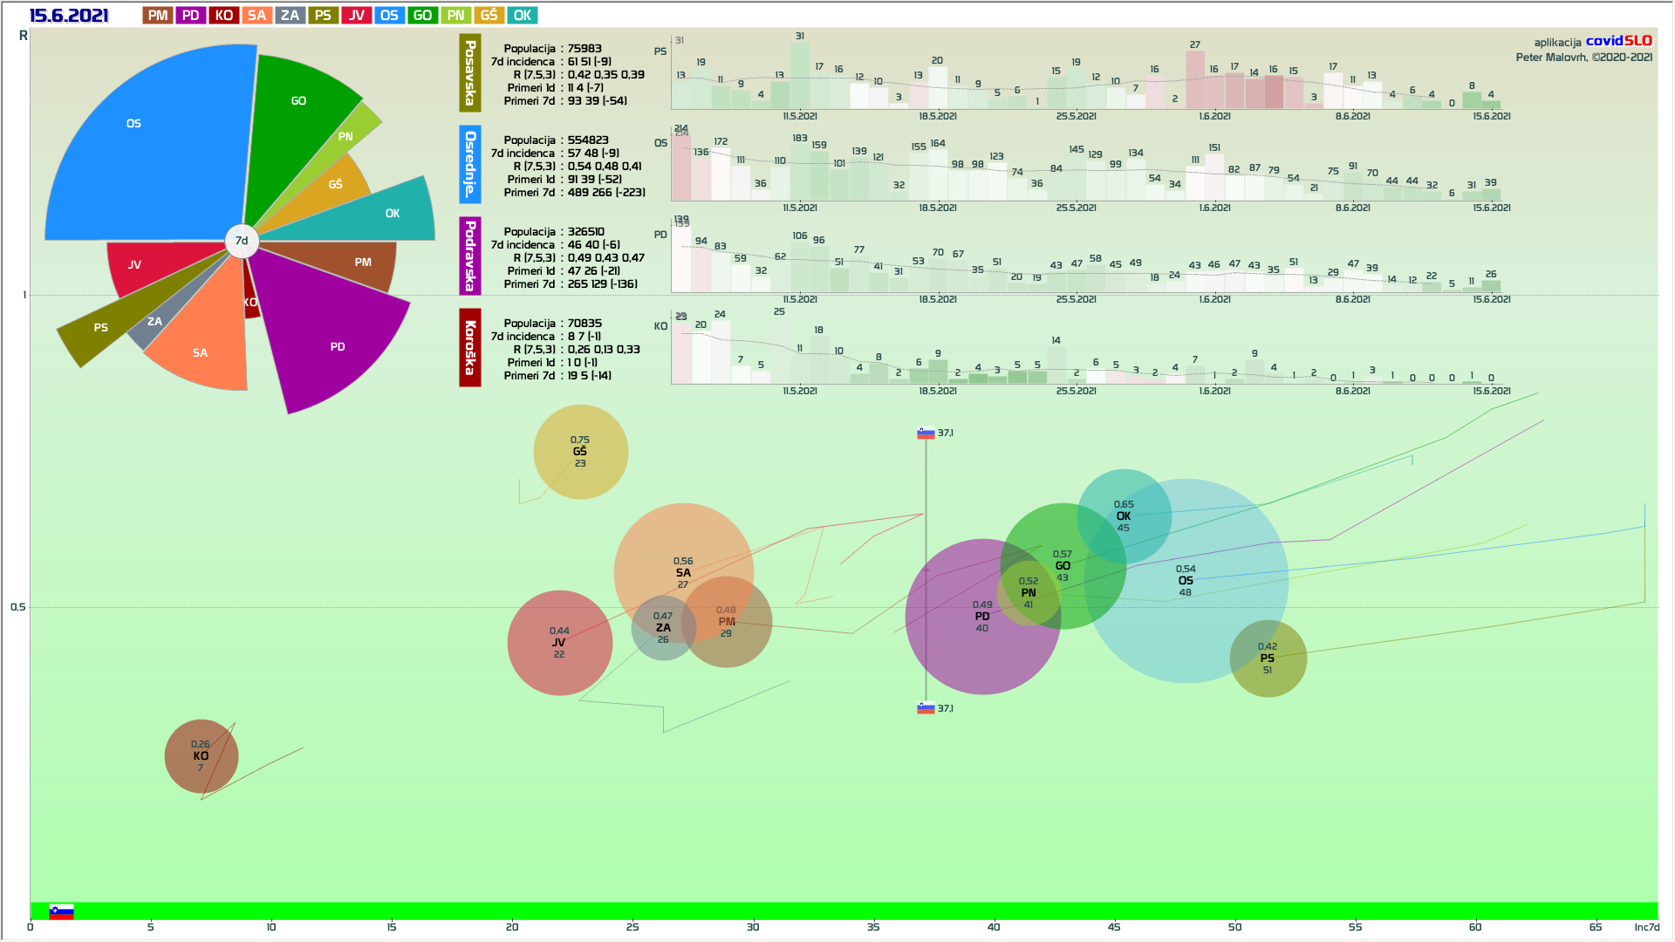Click the lower Slovenia flag marker 37.1
This screenshot has width=1675, height=942.
pos(926,708)
